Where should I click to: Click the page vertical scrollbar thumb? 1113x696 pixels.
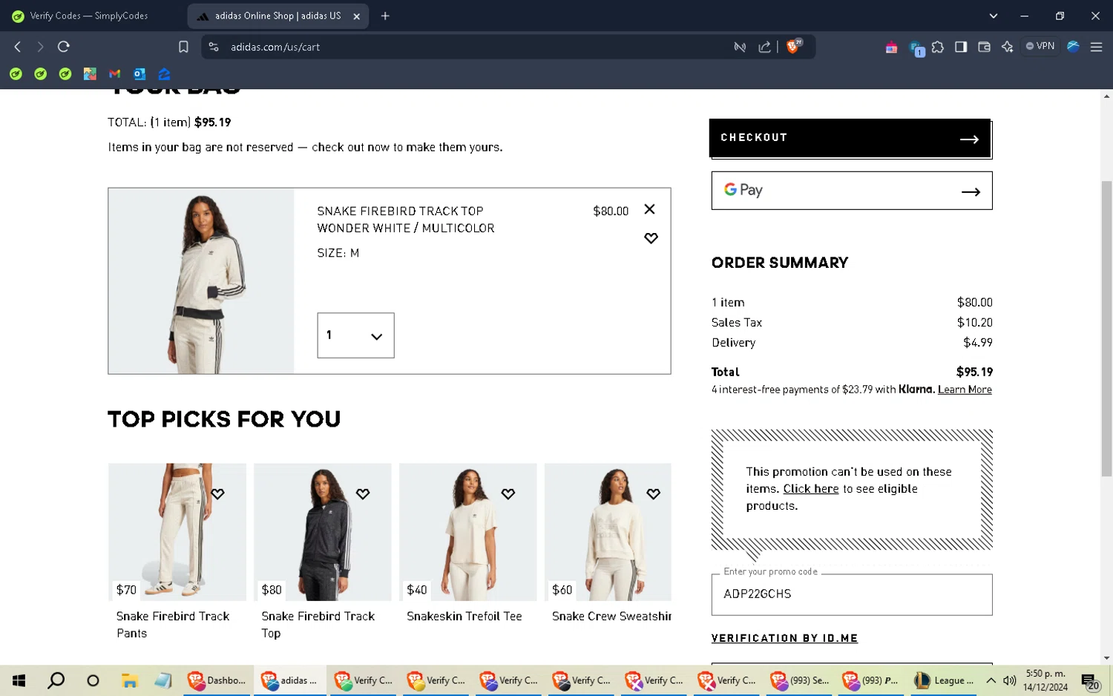(x=1106, y=329)
